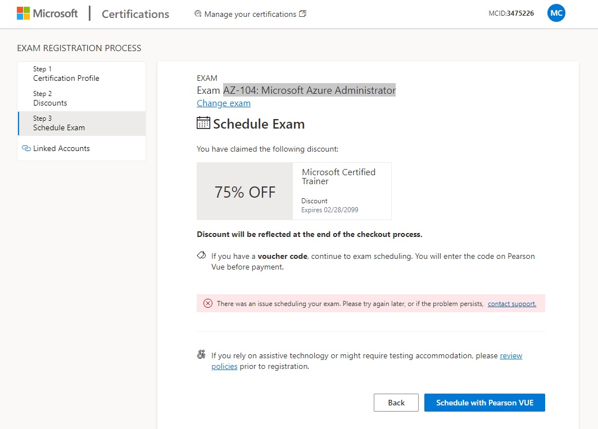The image size is (598, 429).
Task: Click the EXAM REGISTRATION PROCESS heading
Action: [x=79, y=48]
